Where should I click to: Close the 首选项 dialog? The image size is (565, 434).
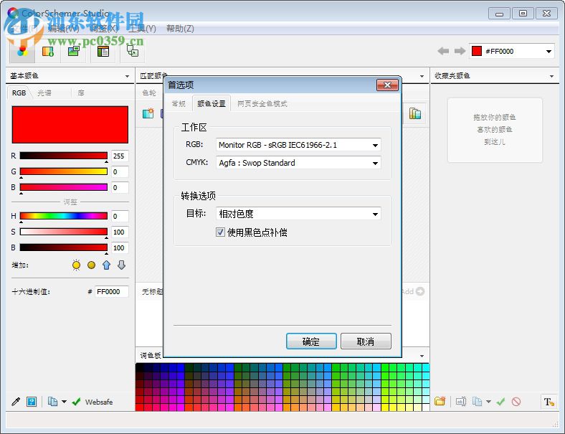(387, 85)
